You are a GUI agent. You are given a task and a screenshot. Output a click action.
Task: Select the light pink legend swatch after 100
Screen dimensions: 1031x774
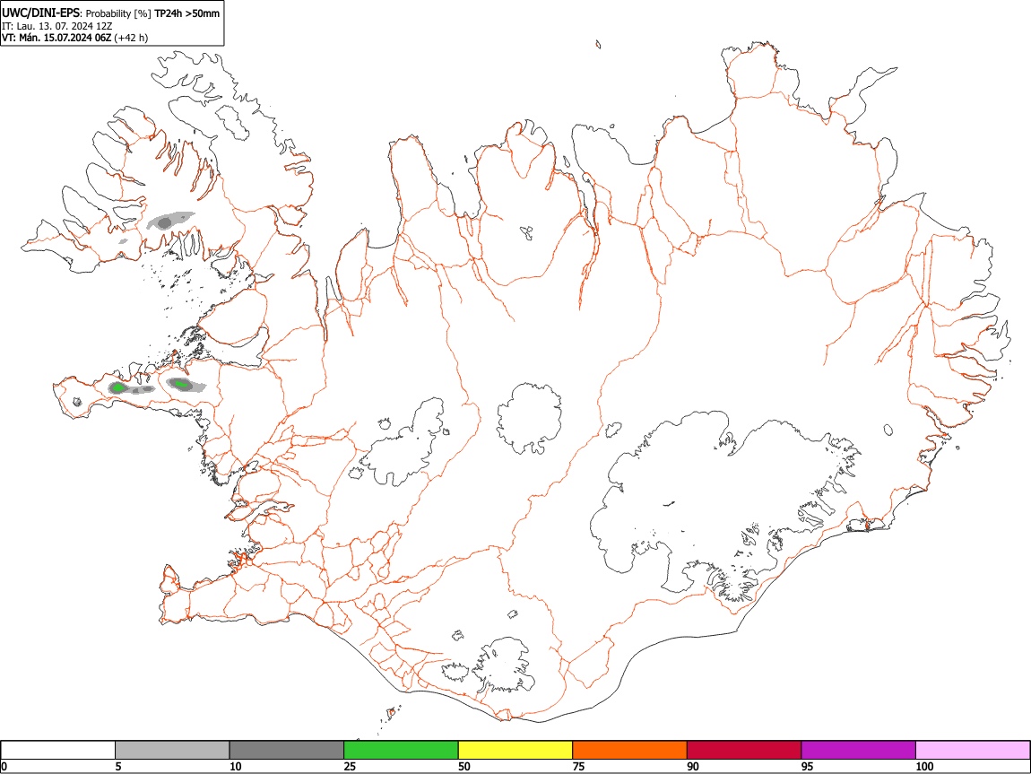973,750
